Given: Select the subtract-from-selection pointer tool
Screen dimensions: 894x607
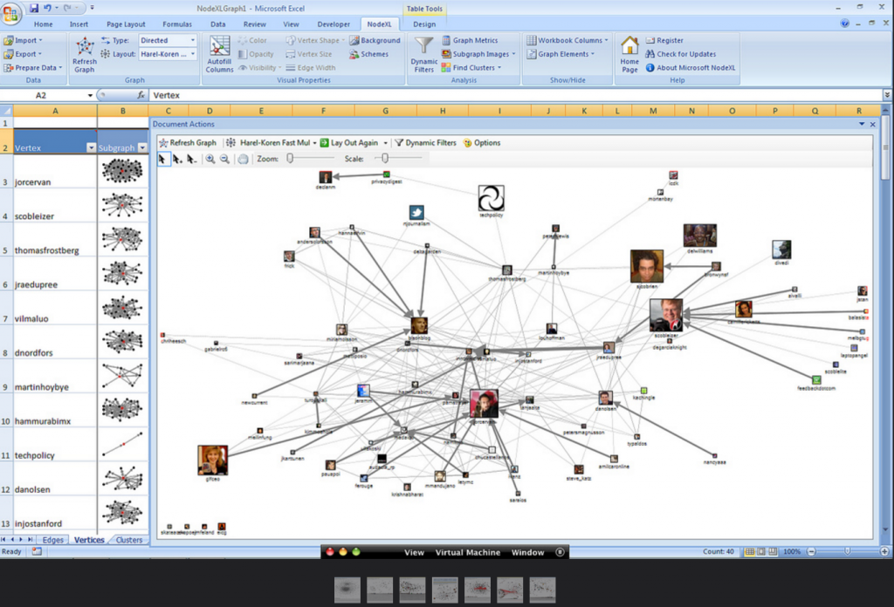Looking at the screenshot, I should point(191,159).
